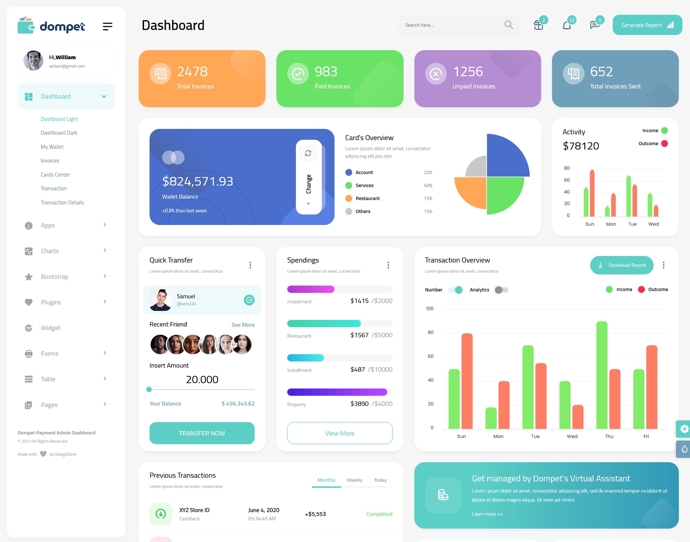This screenshot has width=690, height=542.
Task: Expand the Dashboard navigation menu
Action: click(103, 97)
